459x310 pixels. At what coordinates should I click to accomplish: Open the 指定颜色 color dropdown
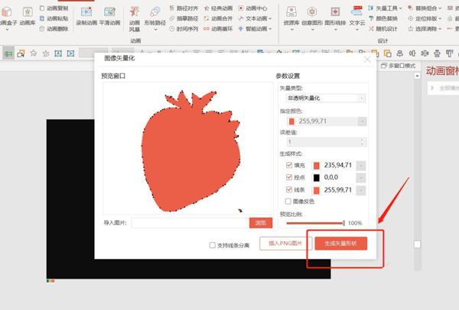[362, 121]
